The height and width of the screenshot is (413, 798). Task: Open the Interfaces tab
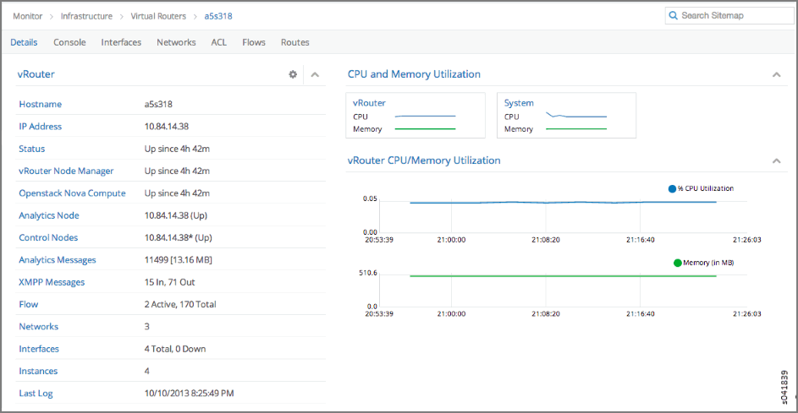click(121, 42)
